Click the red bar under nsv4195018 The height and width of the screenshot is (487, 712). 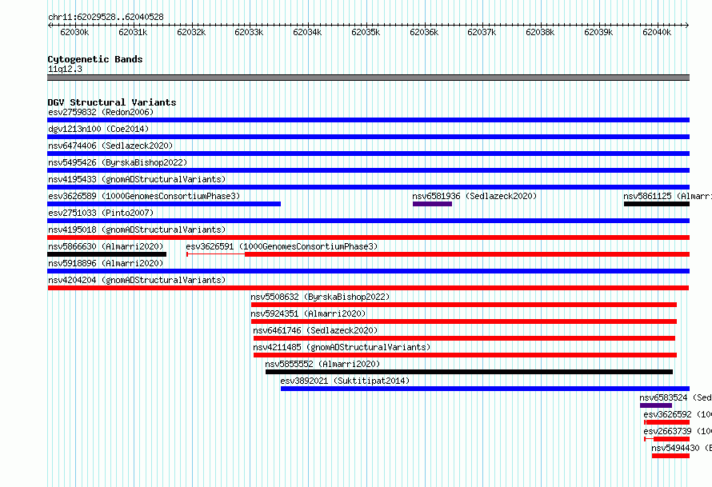(x=368, y=238)
